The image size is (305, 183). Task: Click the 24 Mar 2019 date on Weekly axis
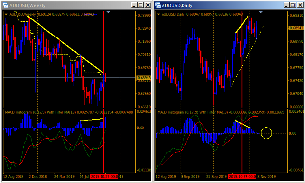[x=64, y=177]
